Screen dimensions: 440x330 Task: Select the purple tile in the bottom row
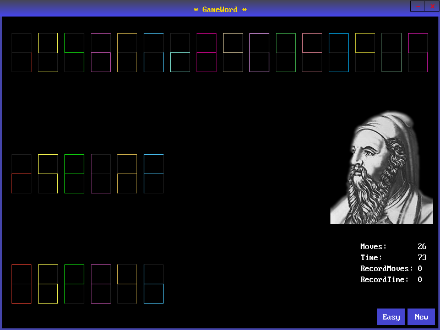(101, 284)
